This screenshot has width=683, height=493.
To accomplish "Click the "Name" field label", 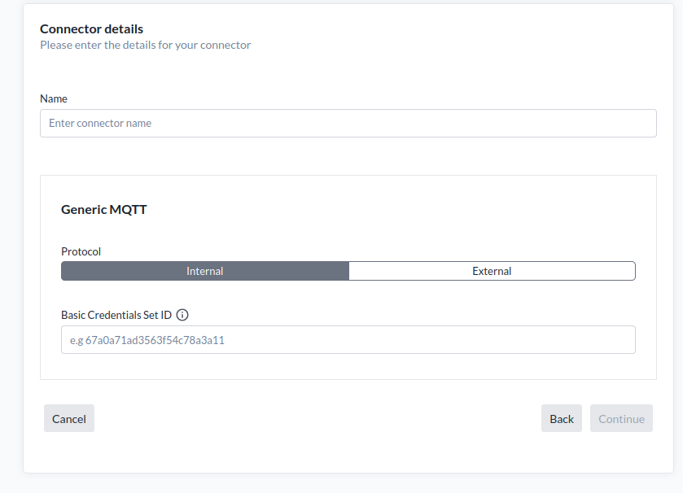I will coord(54,98).
